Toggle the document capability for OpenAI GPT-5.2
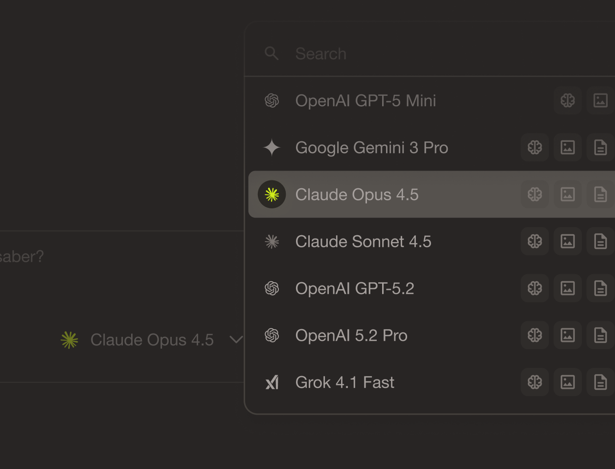Screen dimensions: 615x469 click(600, 288)
